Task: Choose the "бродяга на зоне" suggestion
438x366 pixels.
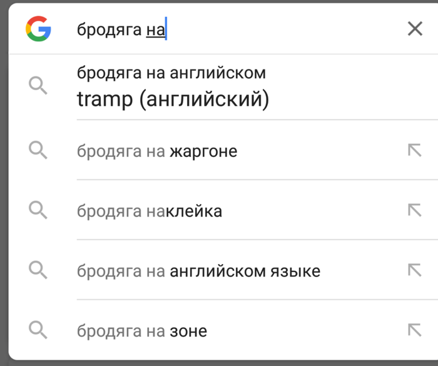Action: [142, 331]
